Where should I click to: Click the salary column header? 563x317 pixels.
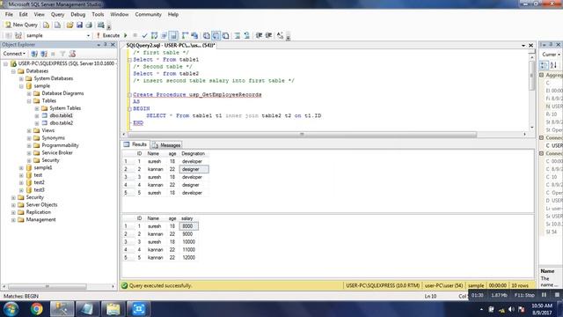187,218
